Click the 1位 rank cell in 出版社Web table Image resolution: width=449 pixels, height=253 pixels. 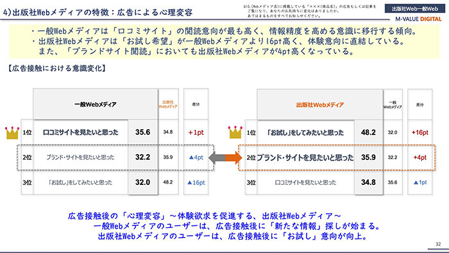coord(251,133)
